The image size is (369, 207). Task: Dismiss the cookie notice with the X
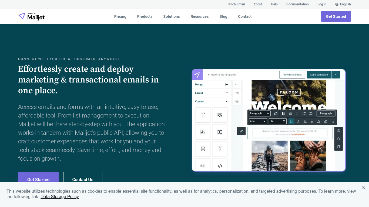tap(363, 188)
